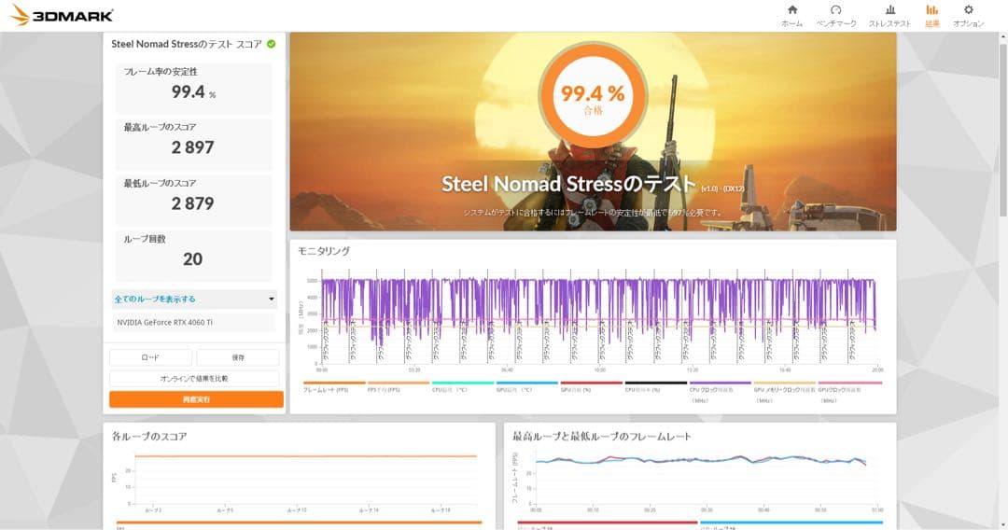Viewport: 1008px width, 530px height.
Task: Click the Steel Nomad Stressのテスト スコア title
Action: point(187,44)
